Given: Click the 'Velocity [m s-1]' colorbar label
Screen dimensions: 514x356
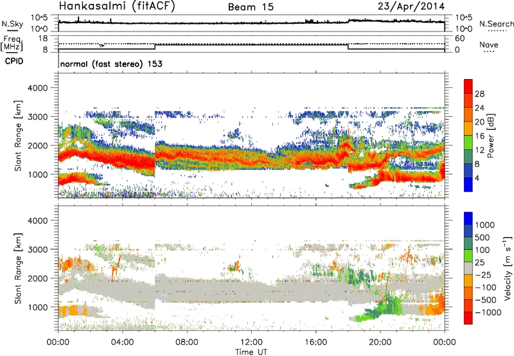Looking at the screenshot, I should pyautogui.click(x=508, y=268).
